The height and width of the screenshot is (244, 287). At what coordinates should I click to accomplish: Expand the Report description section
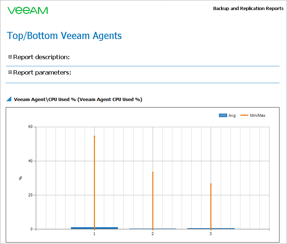tap(10, 57)
